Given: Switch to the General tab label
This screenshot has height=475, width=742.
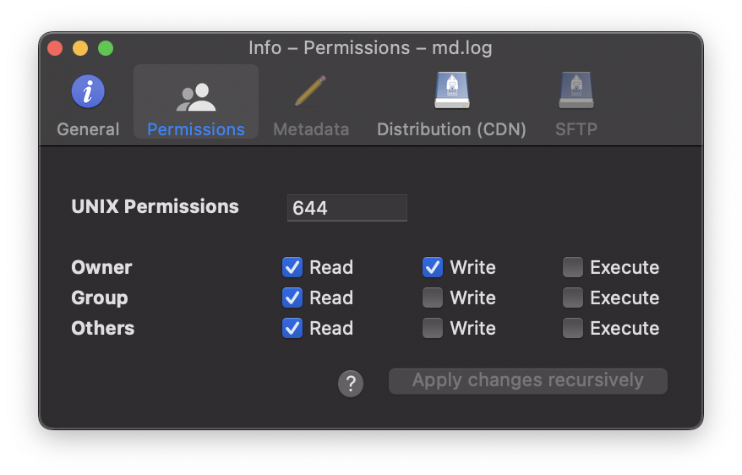Looking at the screenshot, I should tap(88, 129).
